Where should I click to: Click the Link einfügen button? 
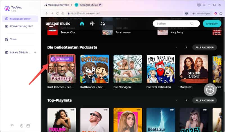tap(201, 13)
